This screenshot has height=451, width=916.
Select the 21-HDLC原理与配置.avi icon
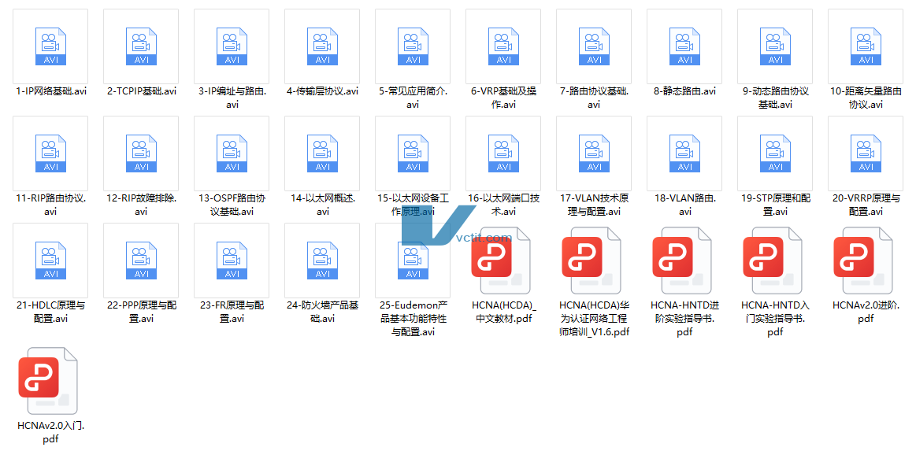(50, 261)
